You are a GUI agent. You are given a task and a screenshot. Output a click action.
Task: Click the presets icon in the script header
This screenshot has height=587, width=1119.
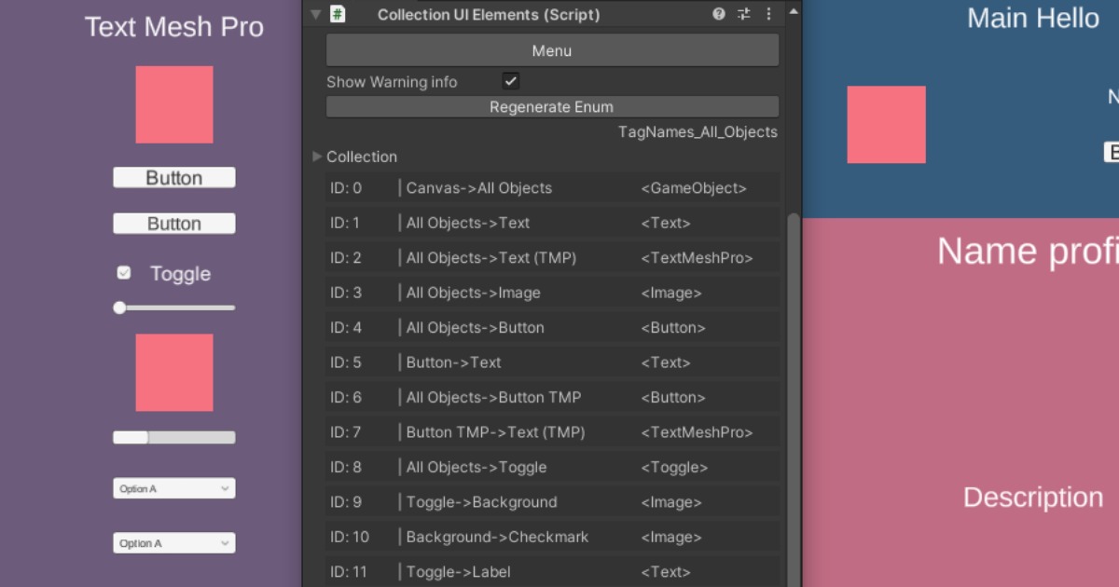coord(743,14)
